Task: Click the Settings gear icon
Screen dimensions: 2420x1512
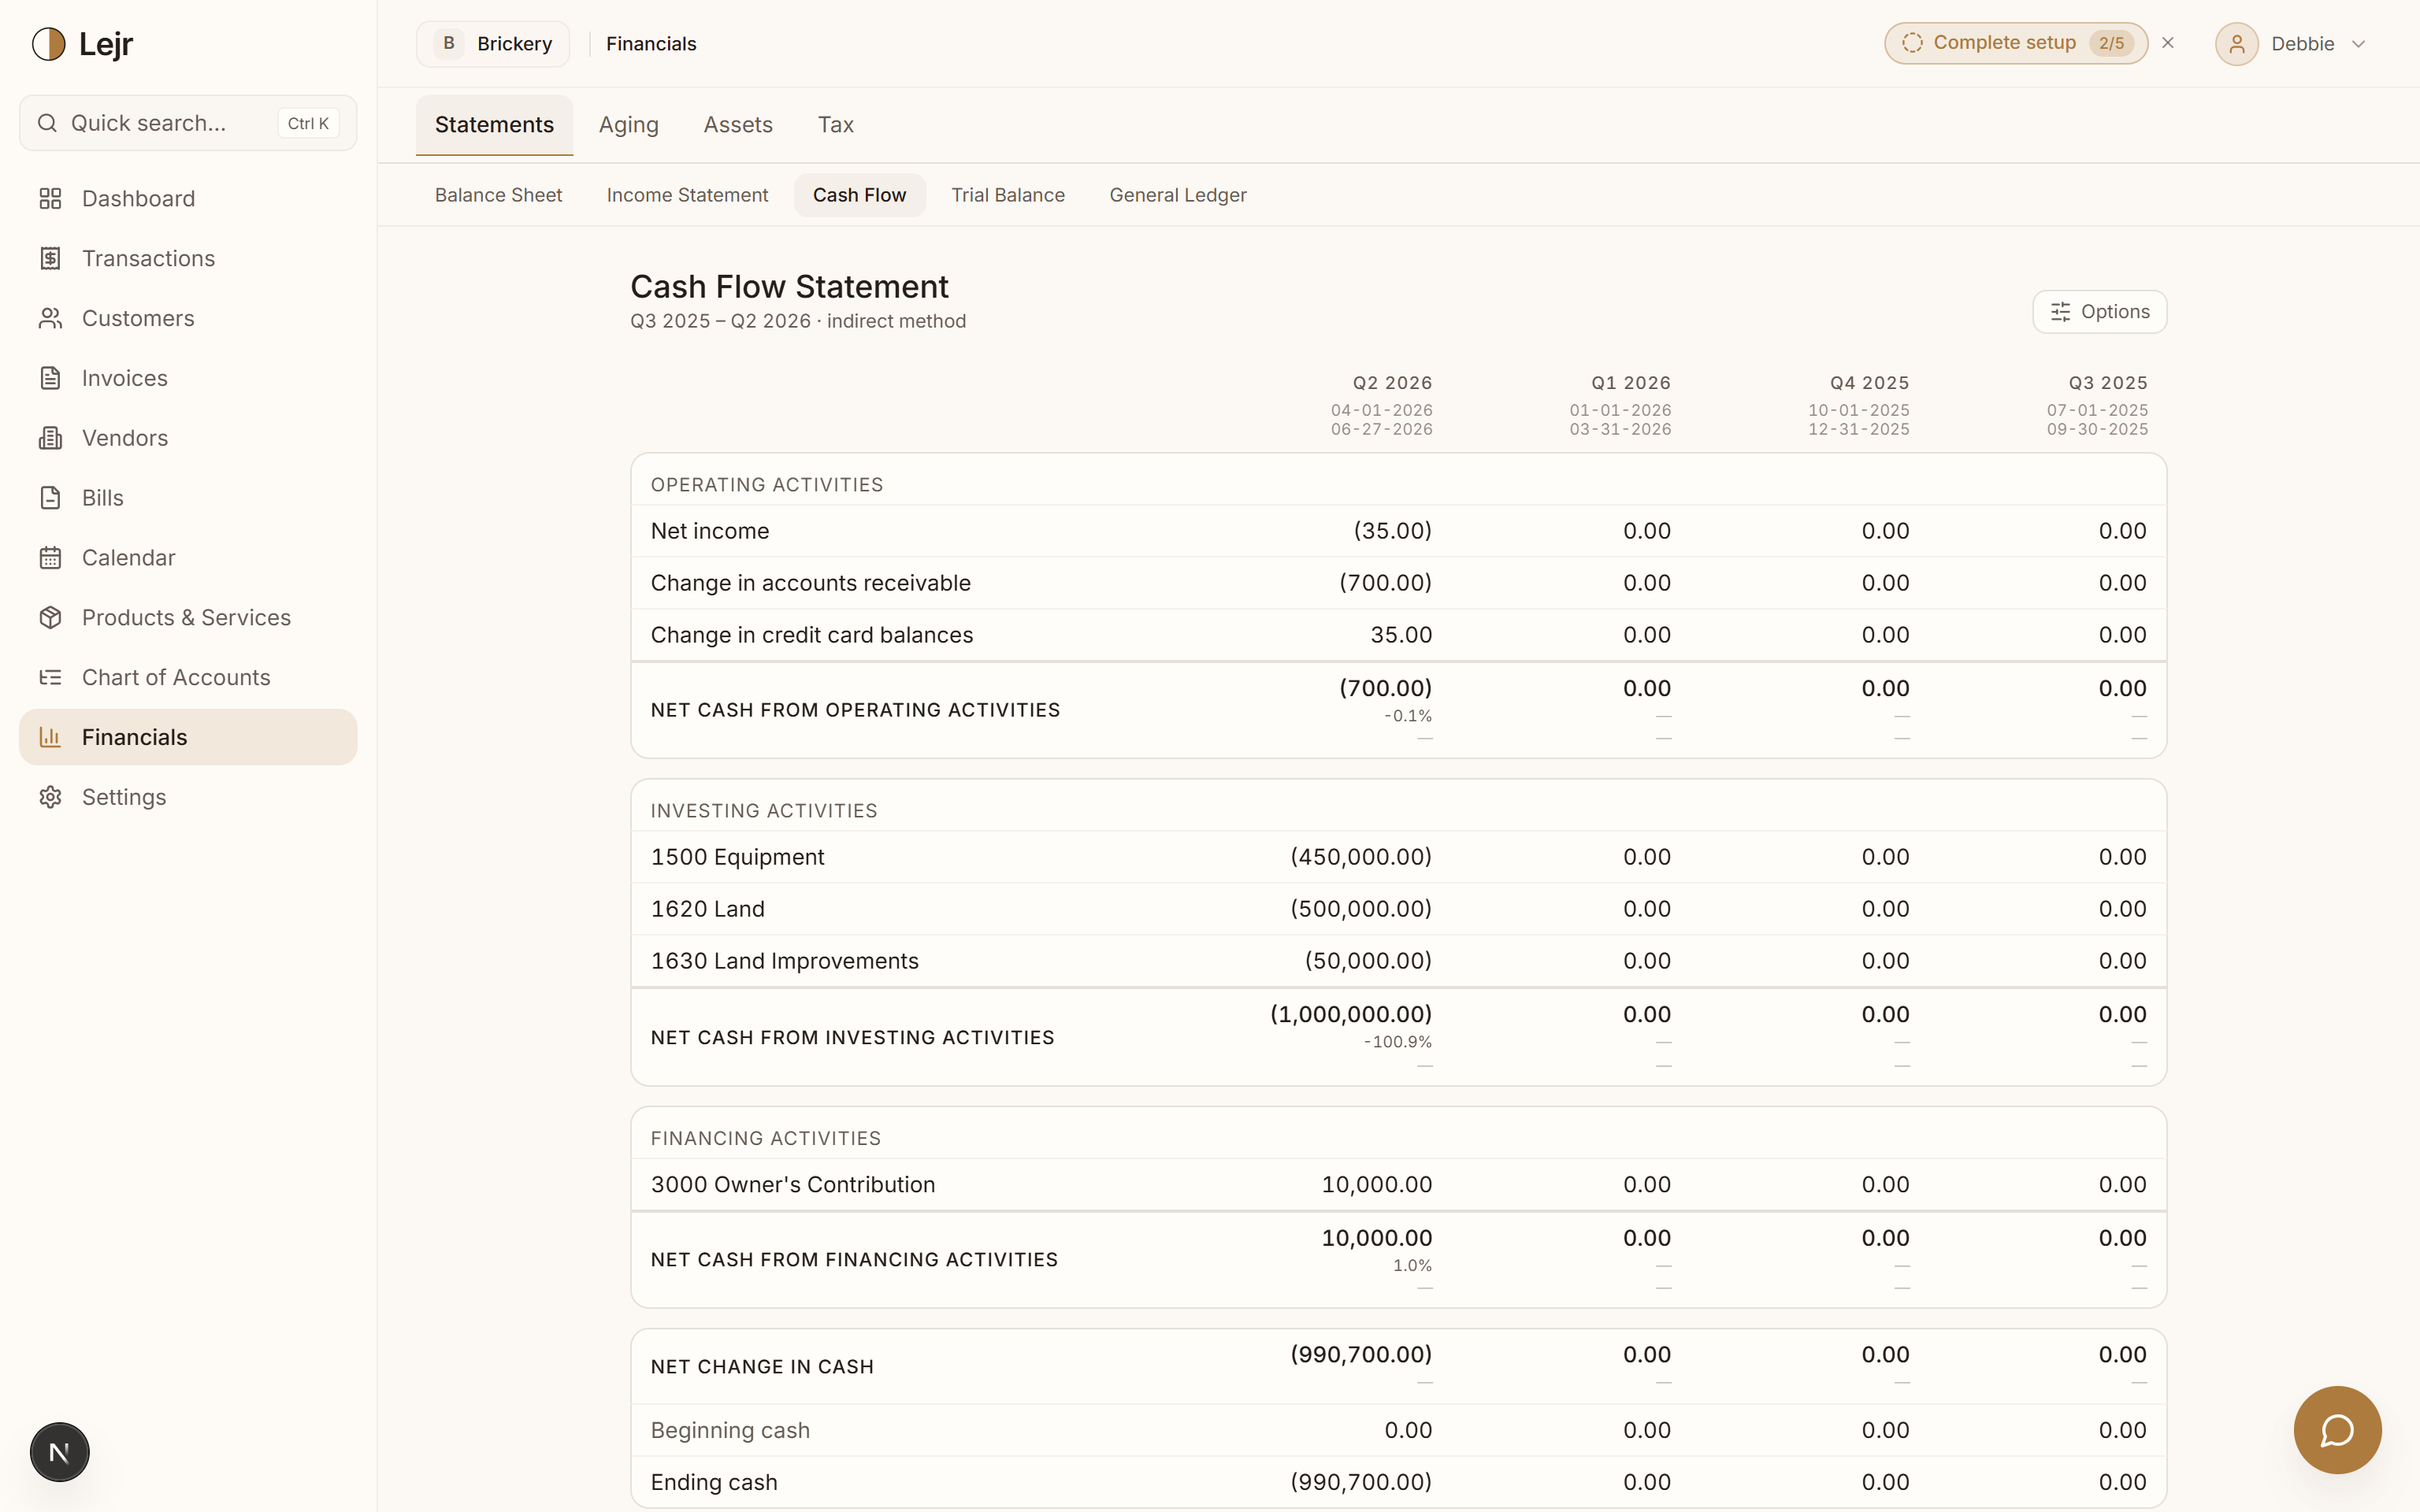Action: coord(50,797)
